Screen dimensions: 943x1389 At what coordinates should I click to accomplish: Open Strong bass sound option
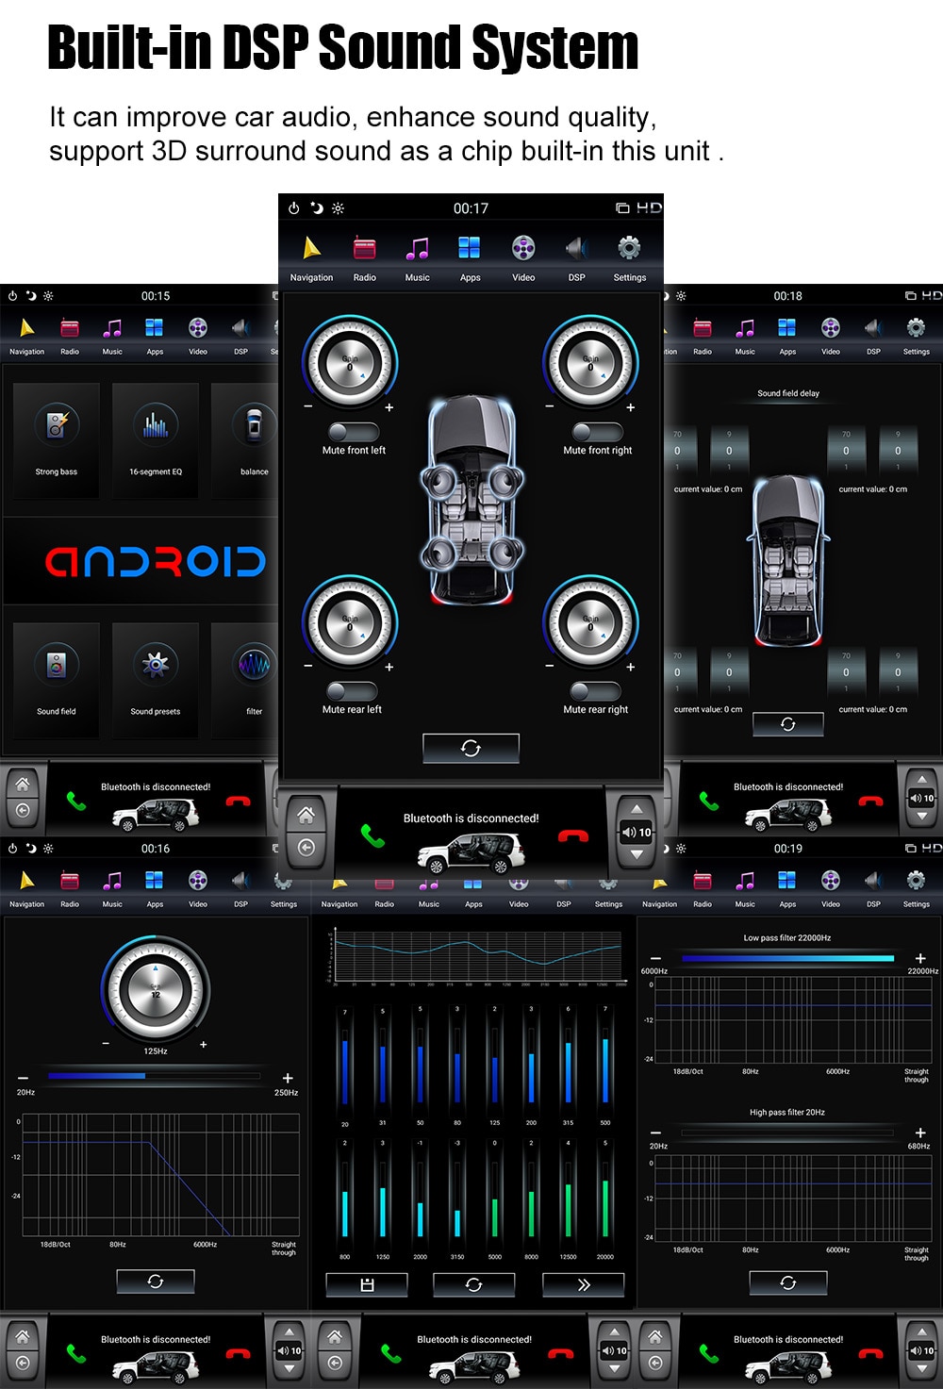57,439
